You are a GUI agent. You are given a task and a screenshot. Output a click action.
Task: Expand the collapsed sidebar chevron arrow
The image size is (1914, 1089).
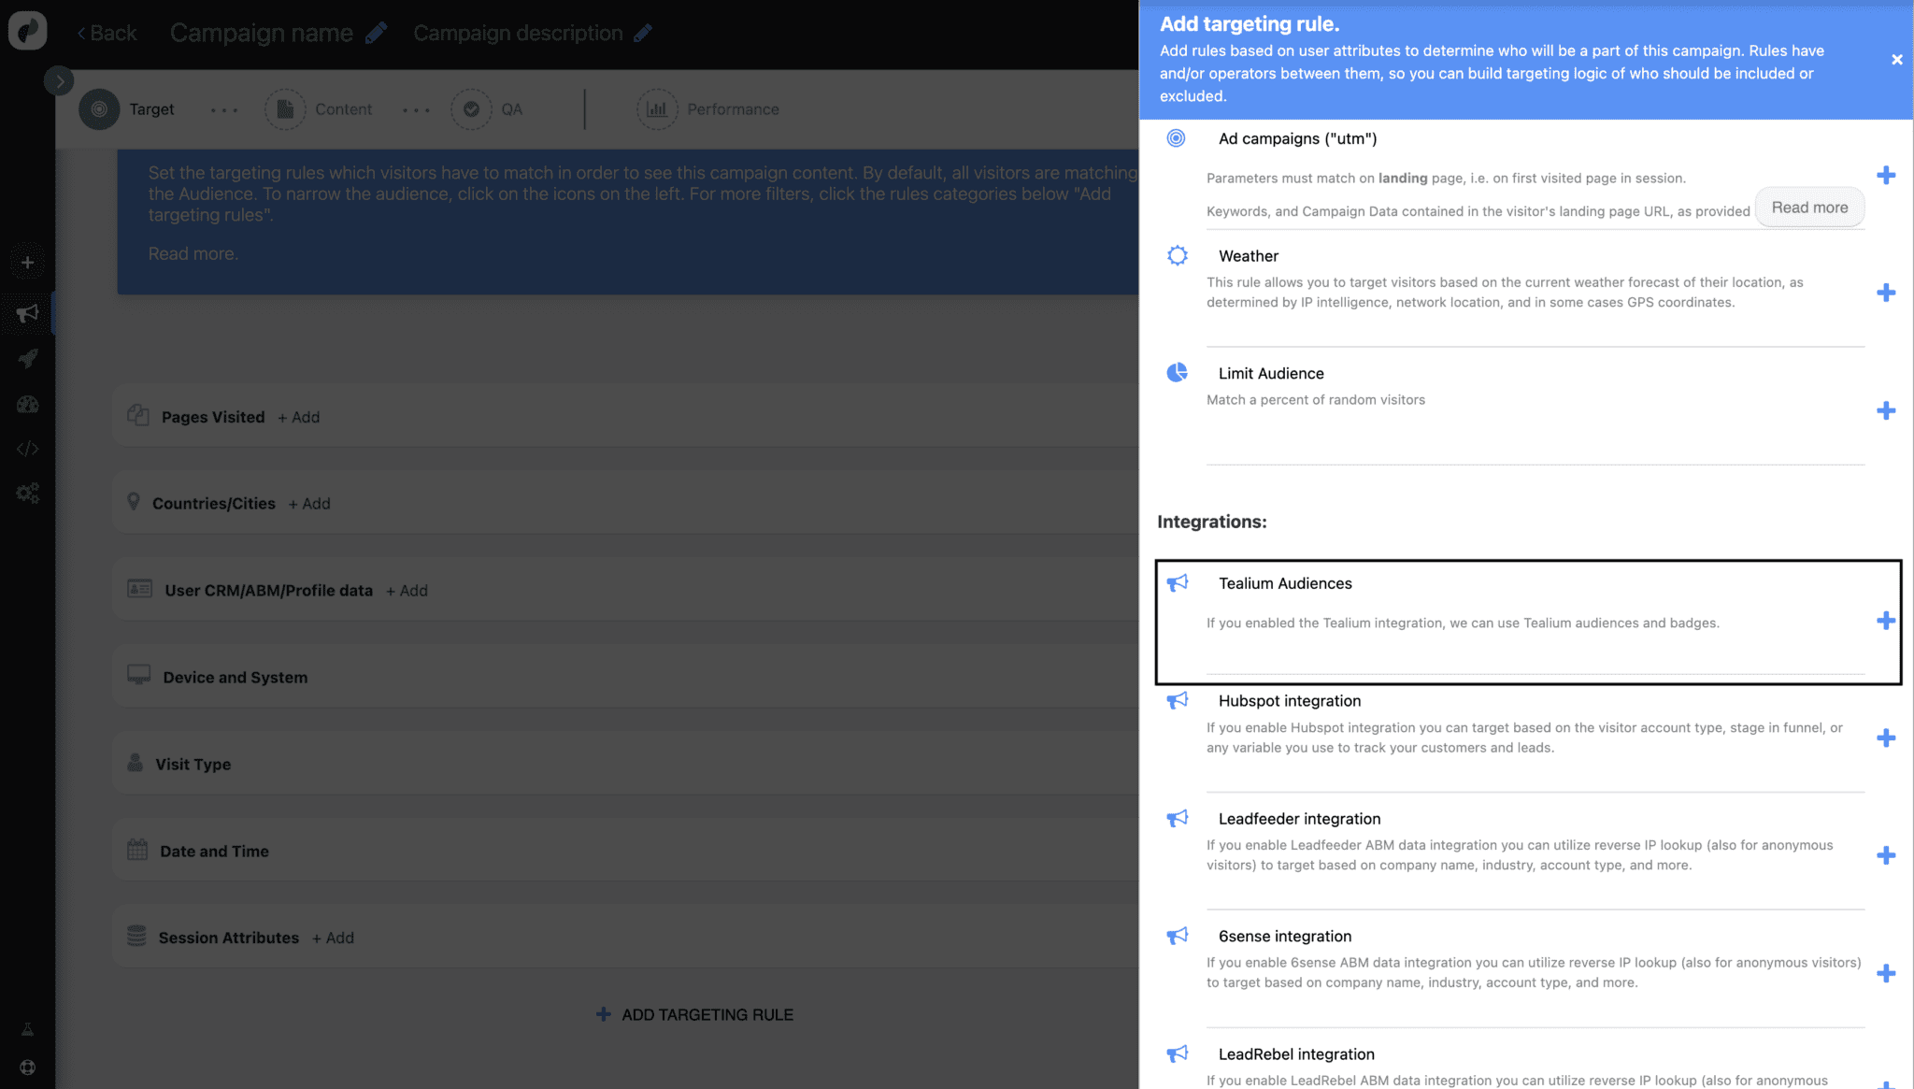[x=59, y=81]
